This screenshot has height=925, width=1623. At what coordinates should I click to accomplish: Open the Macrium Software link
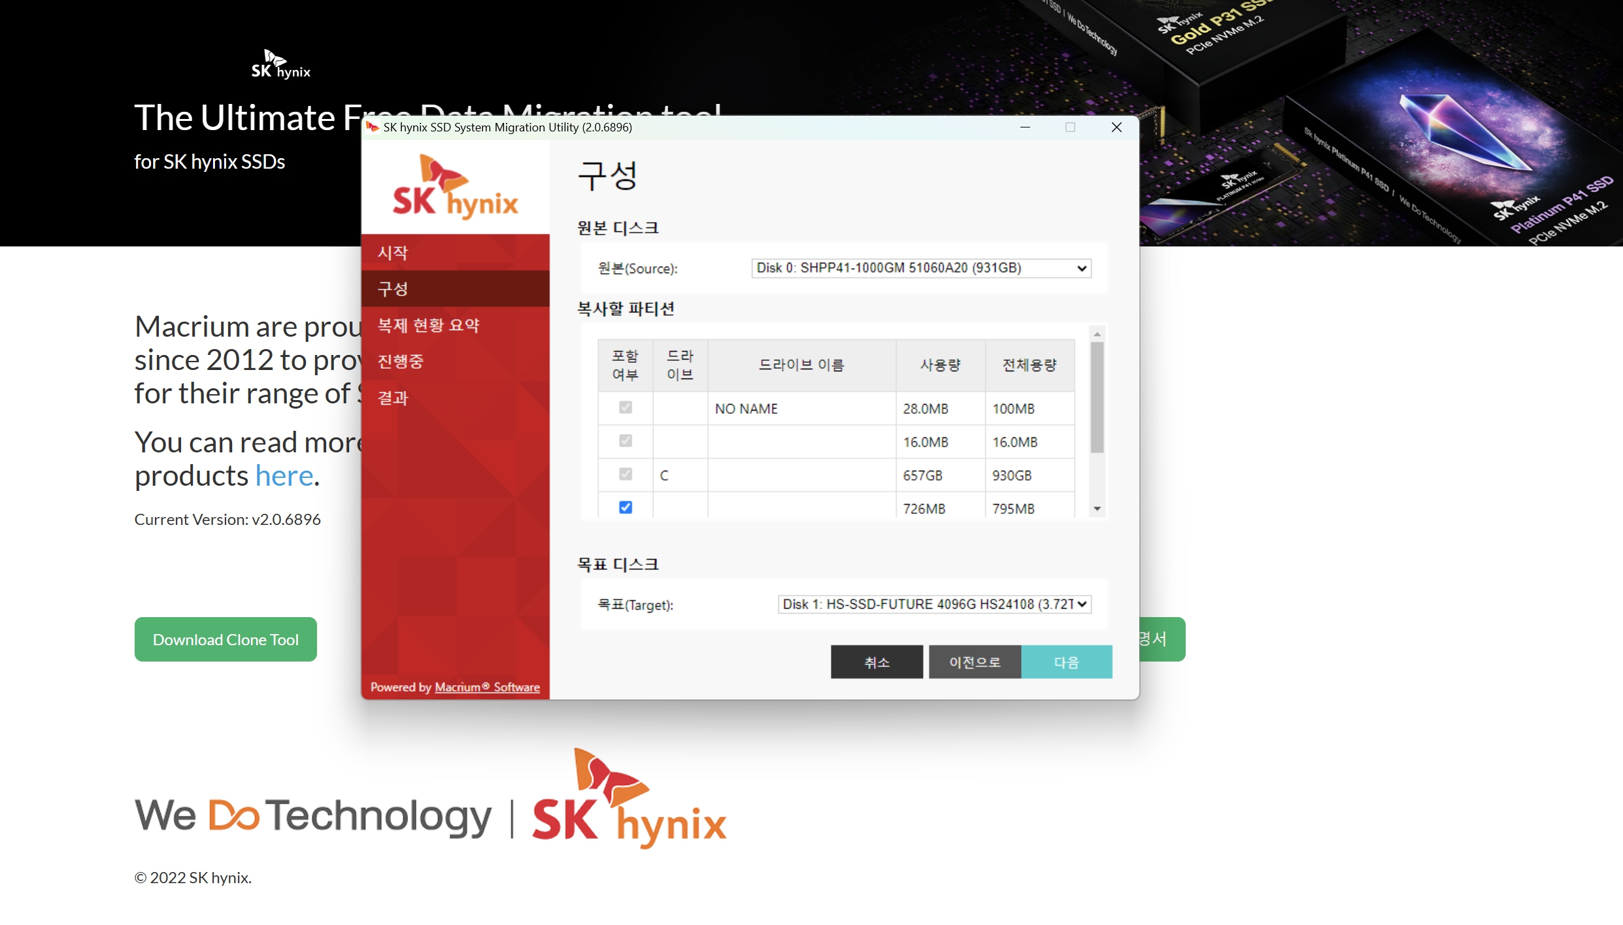487,687
